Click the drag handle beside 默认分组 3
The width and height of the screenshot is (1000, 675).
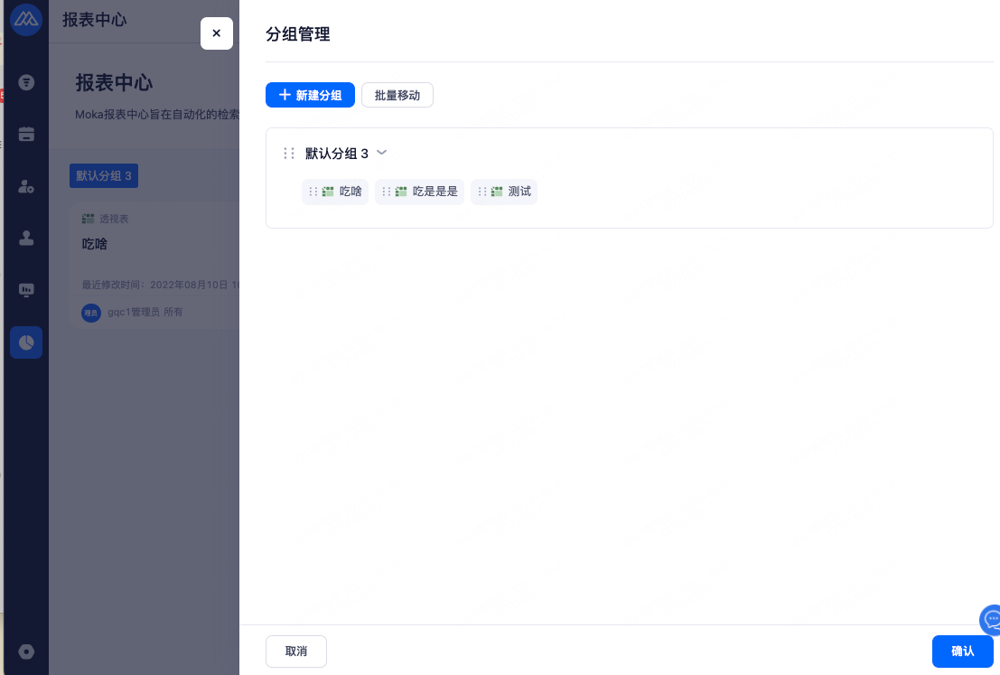coord(289,154)
